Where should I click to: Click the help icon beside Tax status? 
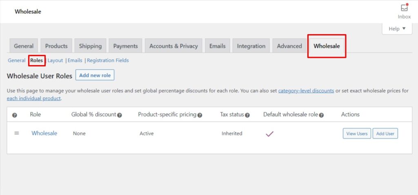click(x=247, y=115)
